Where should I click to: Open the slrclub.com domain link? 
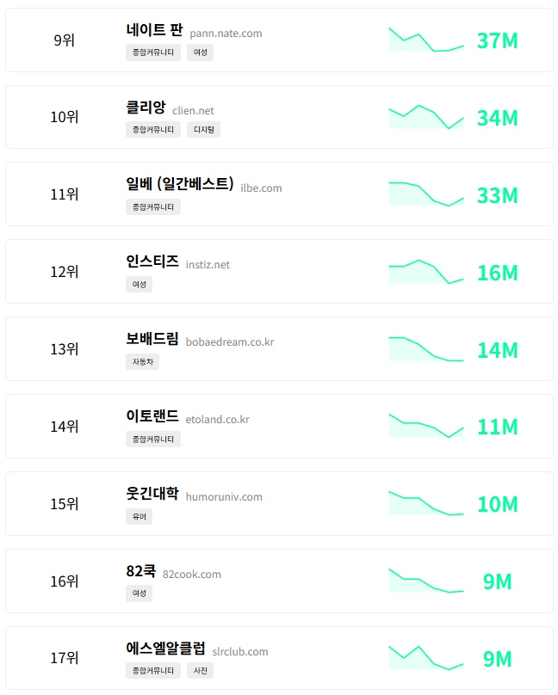240,652
